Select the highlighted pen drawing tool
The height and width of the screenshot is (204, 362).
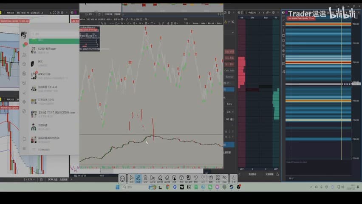pyautogui.click(x=138, y=178)
